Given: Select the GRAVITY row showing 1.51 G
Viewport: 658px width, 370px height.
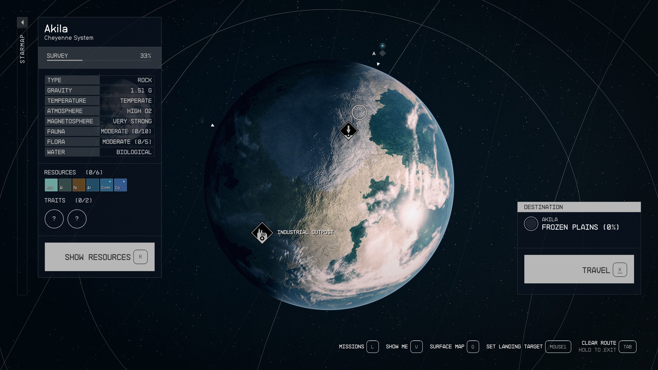Looking at the screenshot, I should (x=99, y=90).
